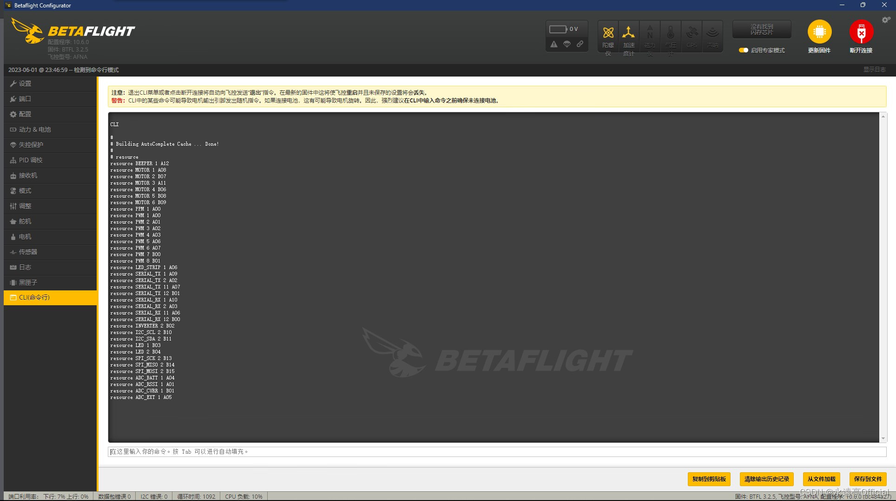This screenshot has width=896, height=501.
Task: Click the CLI command input field
Action: pos(496,451)
